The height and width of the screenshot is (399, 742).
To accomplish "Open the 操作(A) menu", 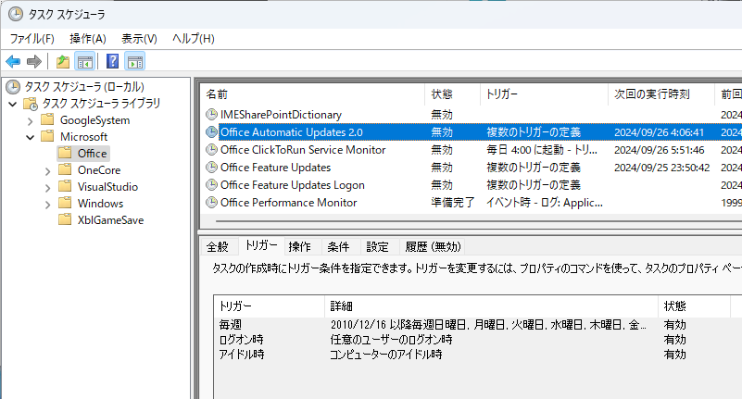I will click(x=88, y=39).
